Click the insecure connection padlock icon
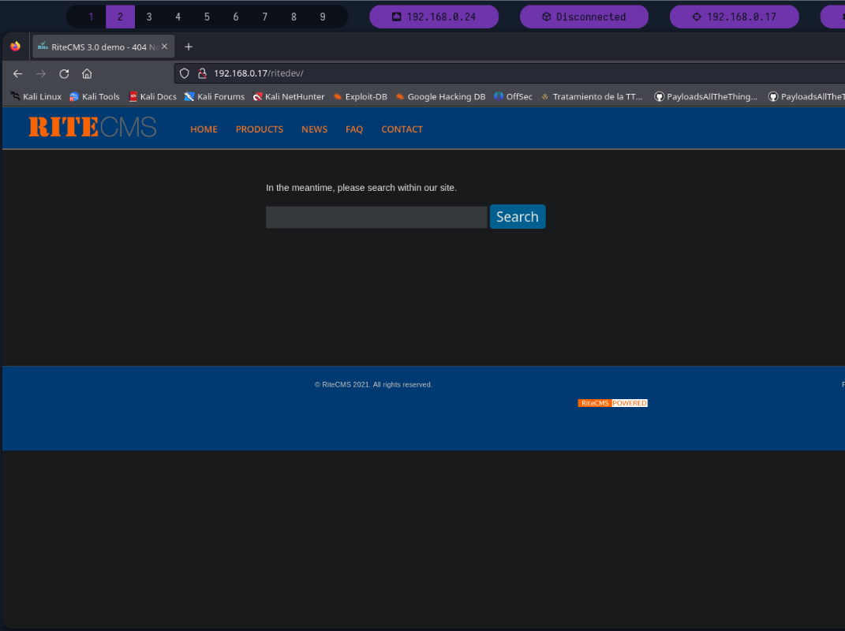 (202, 73)
